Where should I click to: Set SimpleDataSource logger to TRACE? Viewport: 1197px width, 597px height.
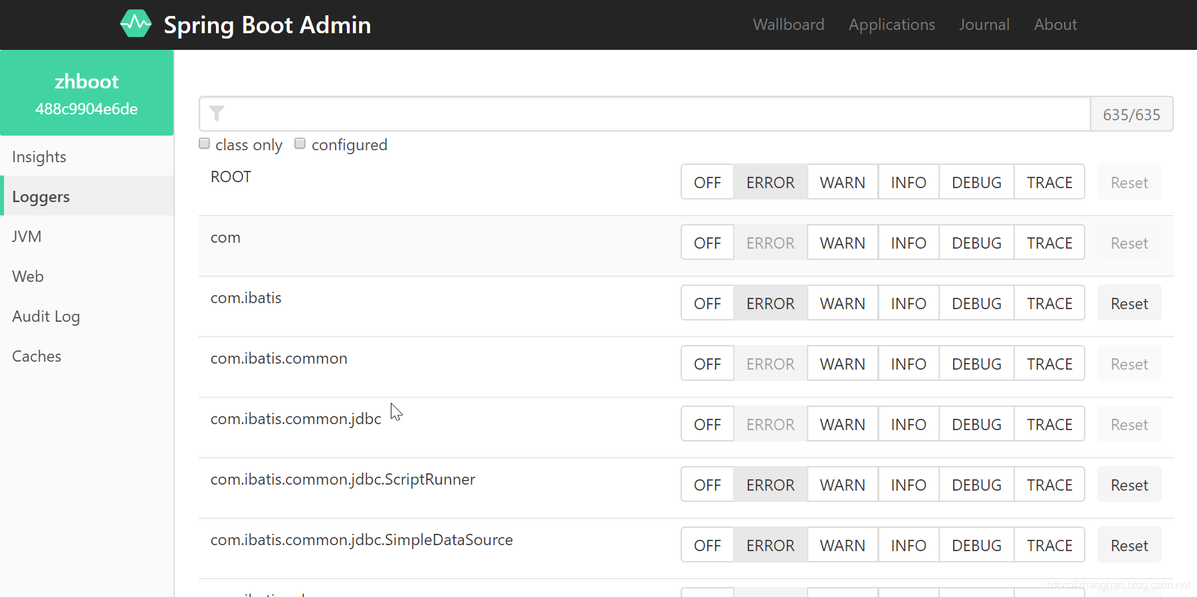pyautogui.click(x=1049, y=545)
